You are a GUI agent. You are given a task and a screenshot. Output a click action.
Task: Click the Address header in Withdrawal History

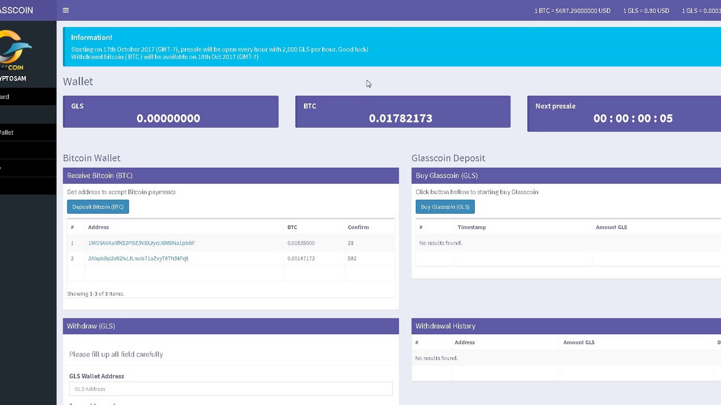click(x=465, y=342)
